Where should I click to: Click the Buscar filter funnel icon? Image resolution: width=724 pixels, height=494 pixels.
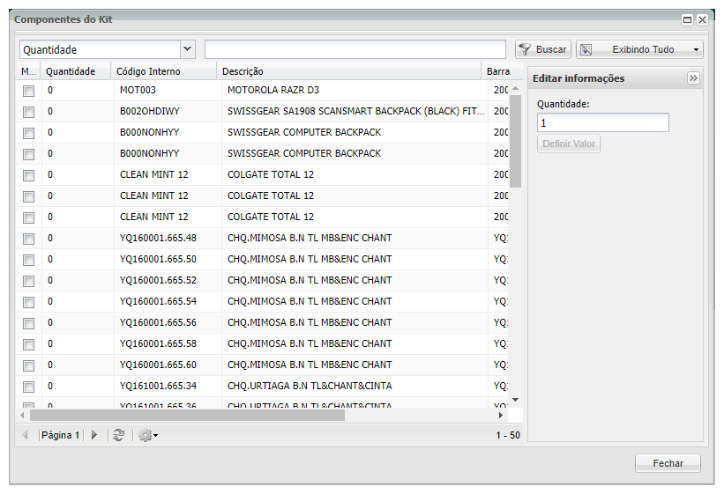(525, 49)
